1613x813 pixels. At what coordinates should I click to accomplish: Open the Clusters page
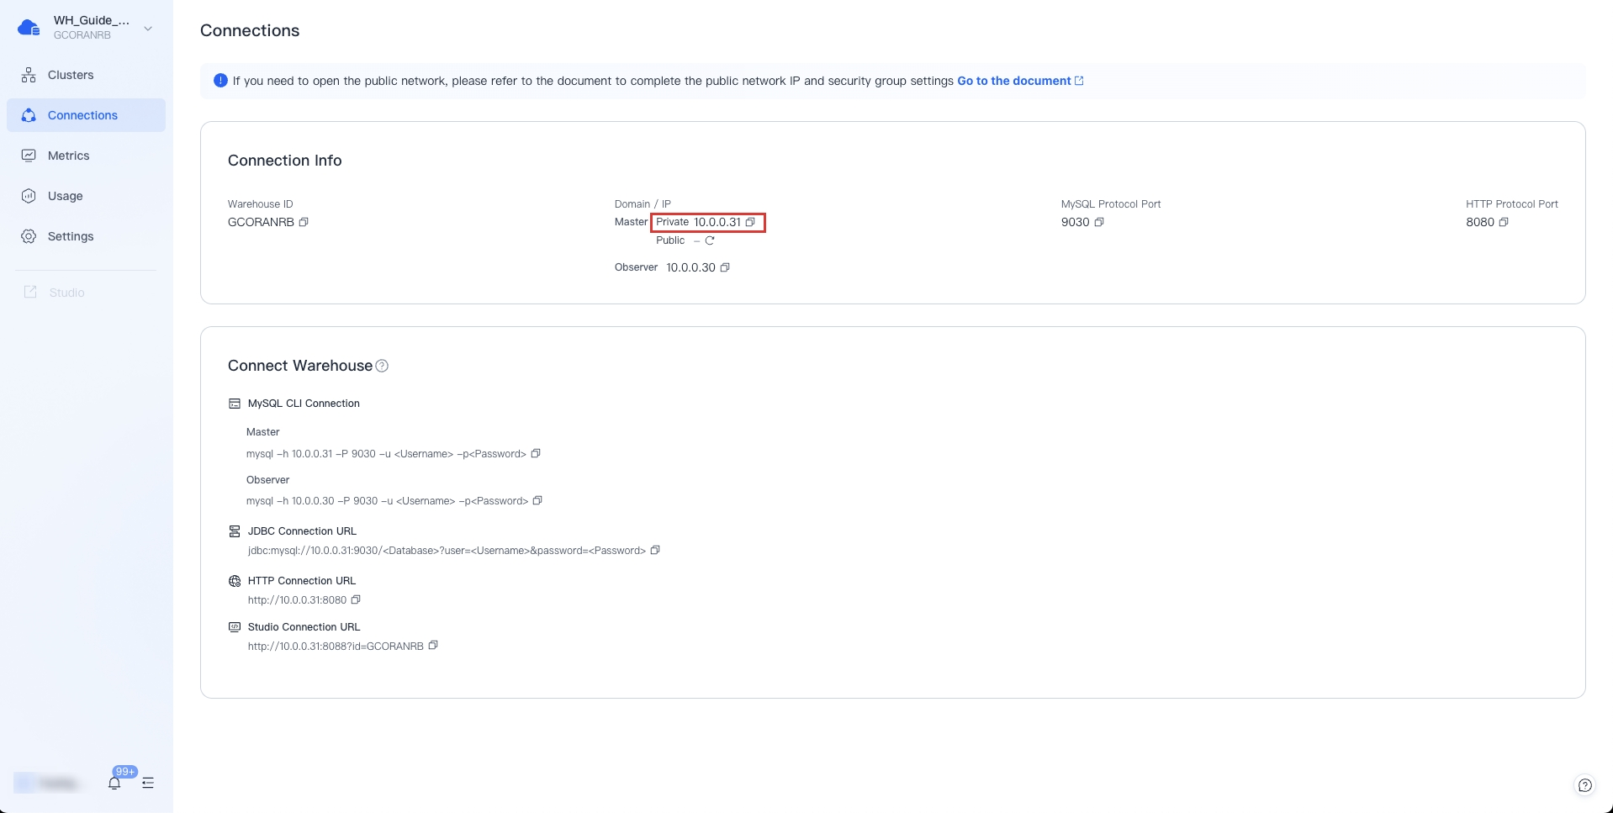[x=71, y=75]
